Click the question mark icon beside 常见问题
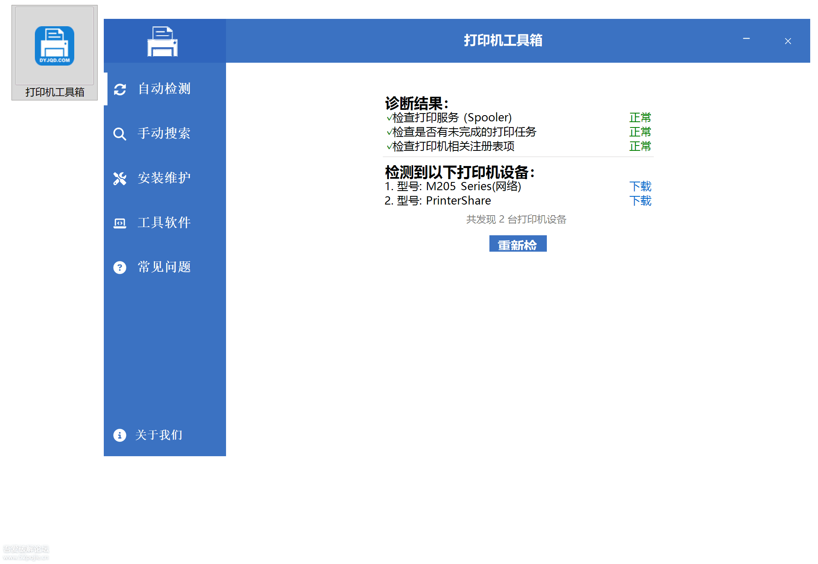 click(119, 267)
